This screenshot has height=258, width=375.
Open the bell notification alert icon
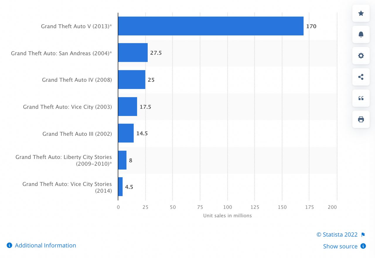coord(361,35)
